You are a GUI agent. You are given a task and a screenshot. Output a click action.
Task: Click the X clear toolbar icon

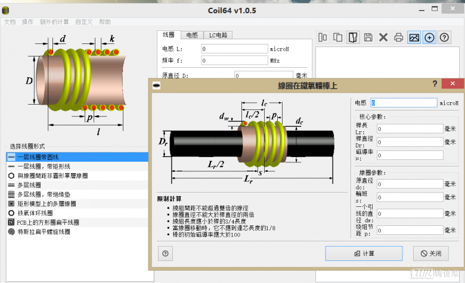pos(383,37)
